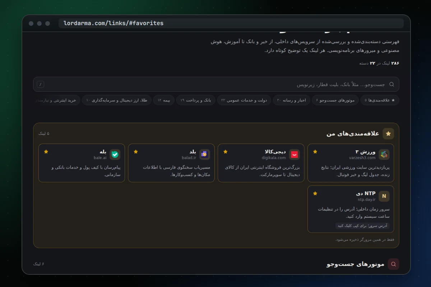Click the search icon beside "موتورهای جست‌وجو" heading

[393, 264]
